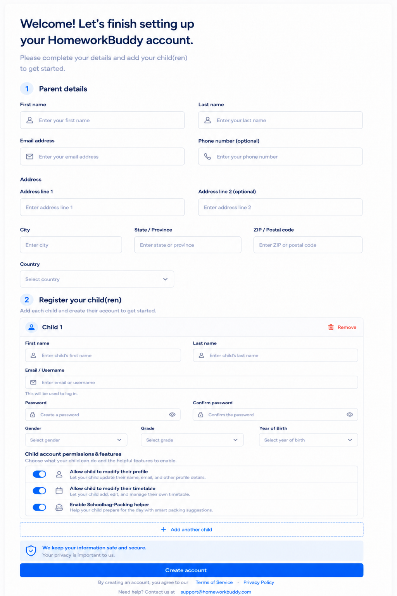Toggle Allow child to modify their timetable switch
This screenshot has width=397, height=596.
[40, 491]
